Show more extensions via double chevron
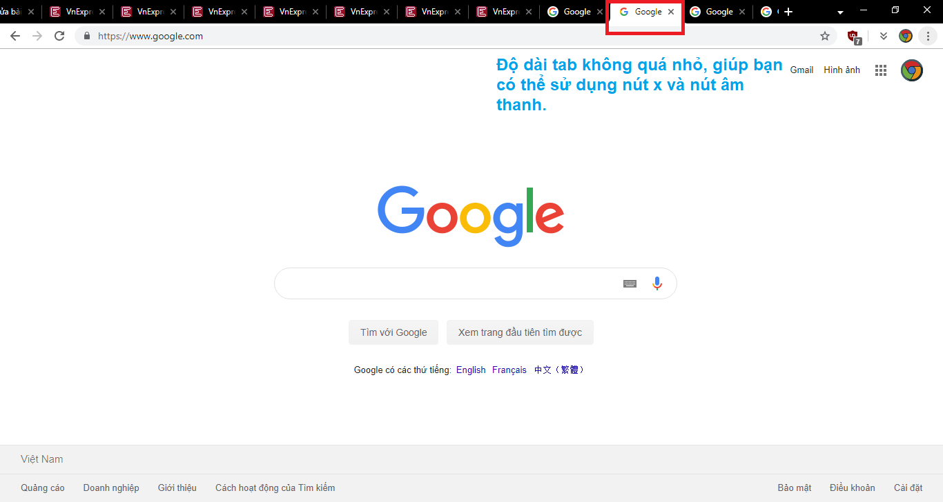Screen dimensions: 943x502 883,36
